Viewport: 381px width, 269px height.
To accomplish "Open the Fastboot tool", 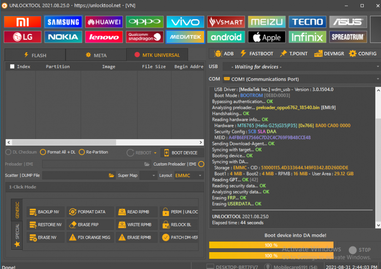I will pyautogui.click(x=257, y=53).
